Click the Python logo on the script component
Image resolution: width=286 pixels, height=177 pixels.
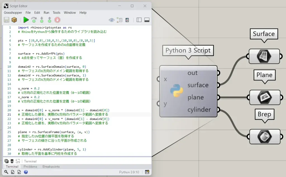point(177,90)
